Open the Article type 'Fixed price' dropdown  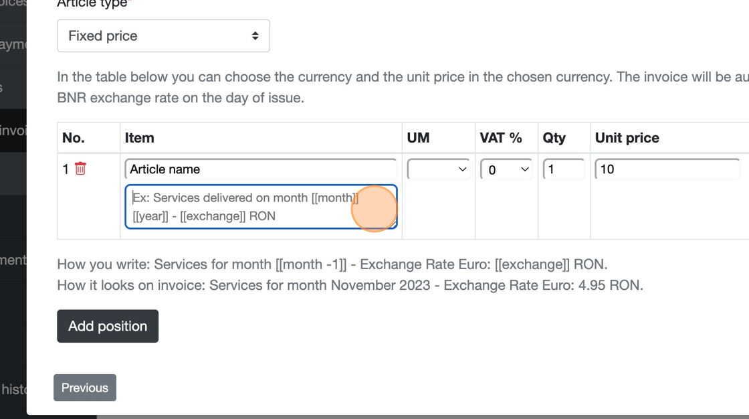pyautogui.click(x=163, y=36)
